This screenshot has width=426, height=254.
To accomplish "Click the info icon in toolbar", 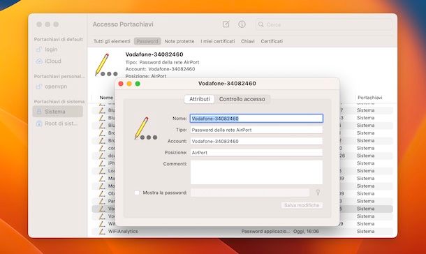I will click(242, 24).
